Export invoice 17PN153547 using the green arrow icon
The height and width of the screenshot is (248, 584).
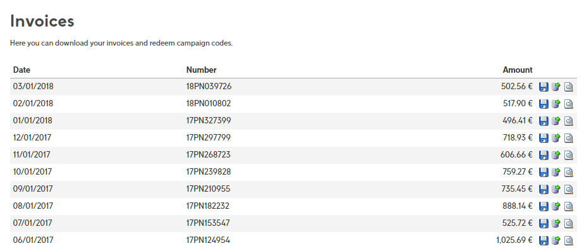pyautogui.click(x=556, y=224)
